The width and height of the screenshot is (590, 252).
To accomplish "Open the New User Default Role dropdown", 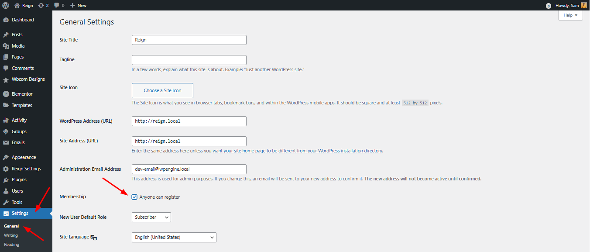I will [151, 217].
